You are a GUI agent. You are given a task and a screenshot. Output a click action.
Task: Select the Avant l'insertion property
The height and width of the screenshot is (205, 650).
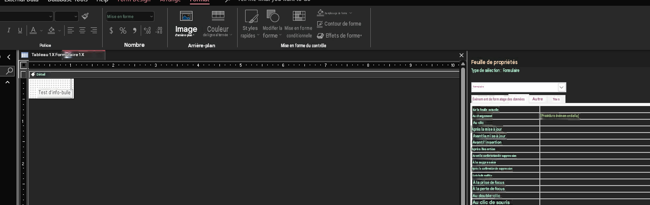pos(487,143)
